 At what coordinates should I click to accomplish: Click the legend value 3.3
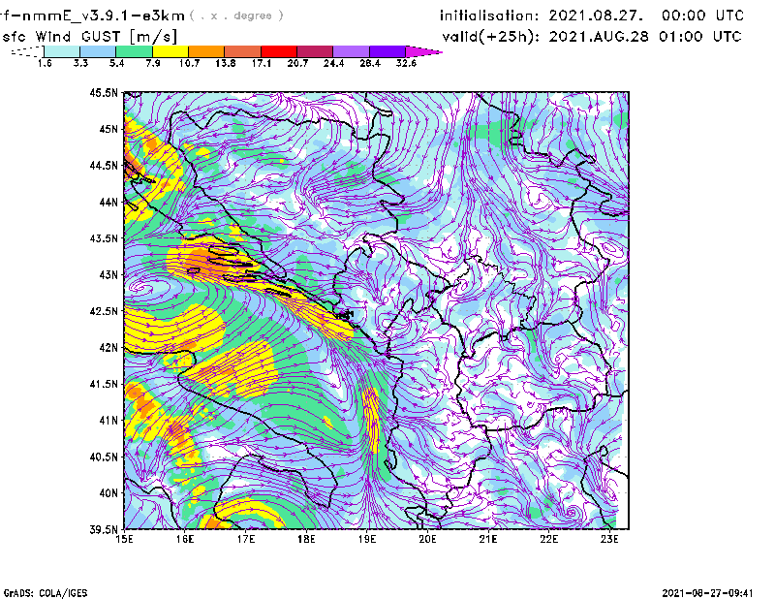click(x=81, y=63)
